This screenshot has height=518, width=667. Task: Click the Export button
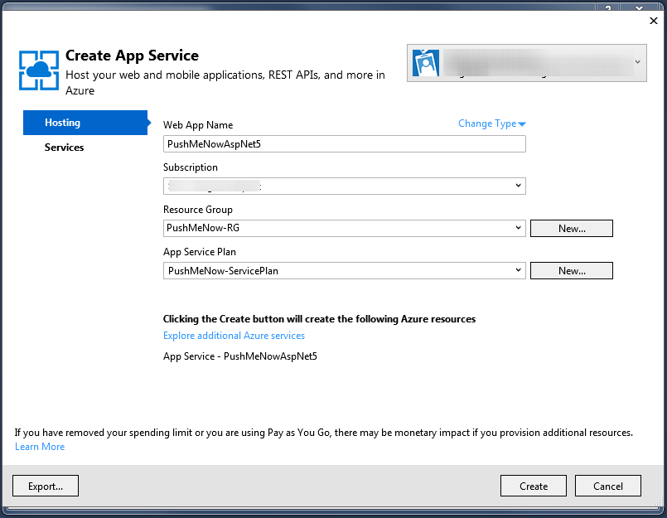pyautogui.click(x=46, y=486)
